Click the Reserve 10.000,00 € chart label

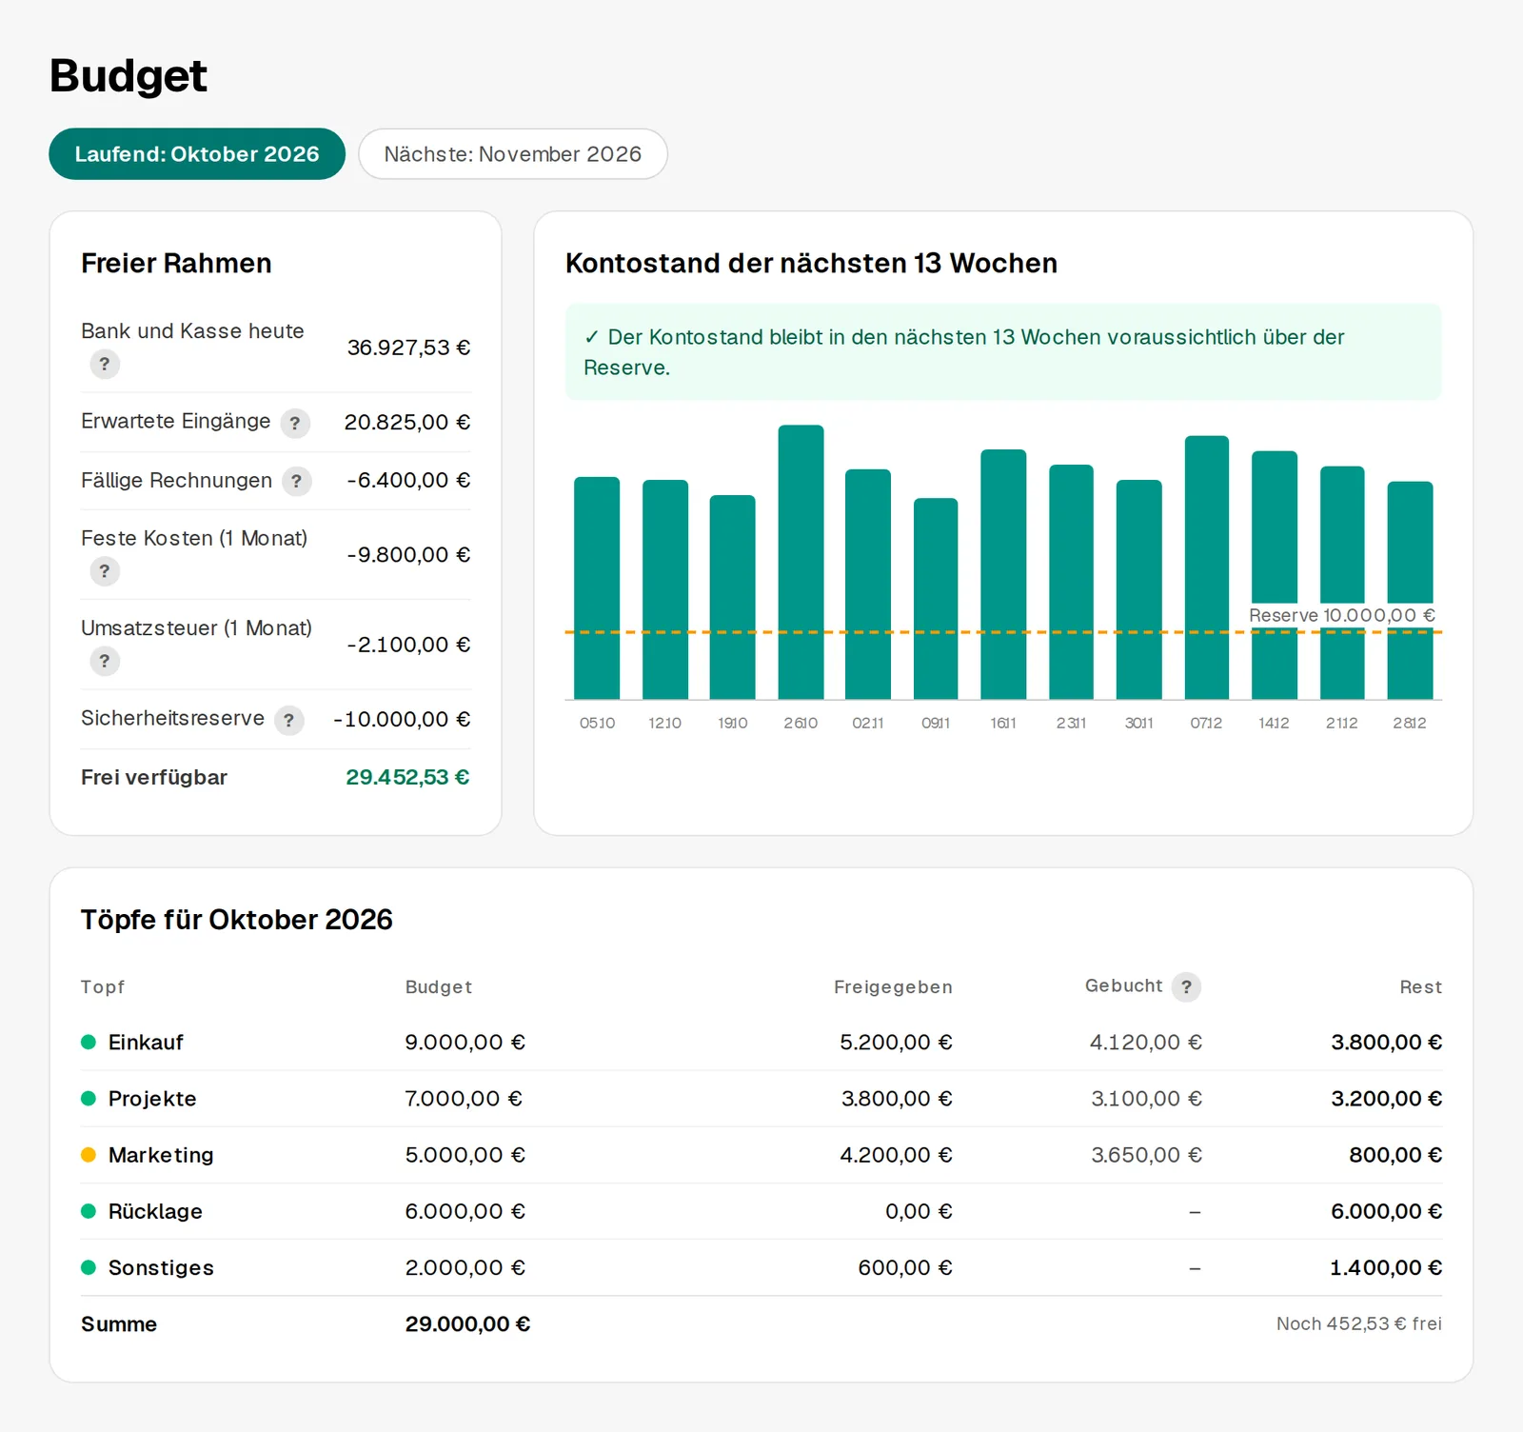click(x=1342, y=615)
